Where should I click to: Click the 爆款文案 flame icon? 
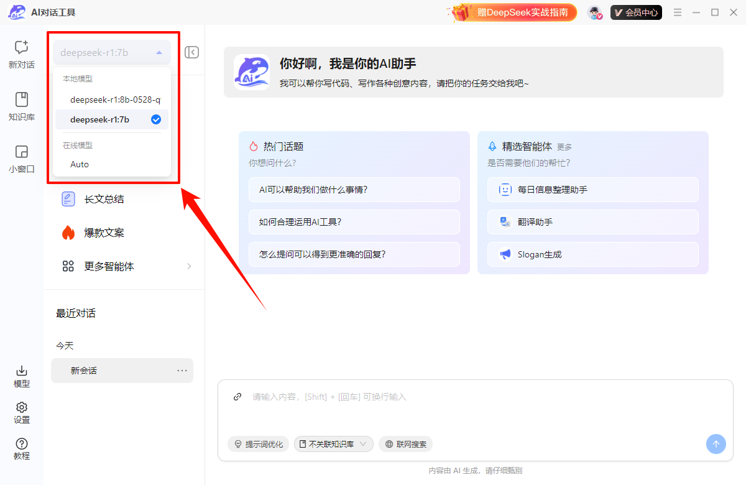click(68, 233)
